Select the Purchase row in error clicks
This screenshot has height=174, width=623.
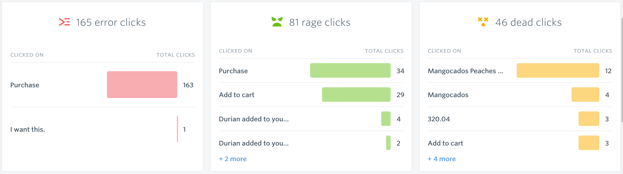coord(102,85)
